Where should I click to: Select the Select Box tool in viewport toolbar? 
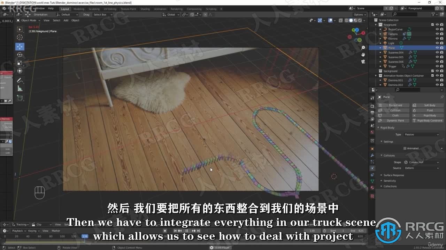[20, 29]
